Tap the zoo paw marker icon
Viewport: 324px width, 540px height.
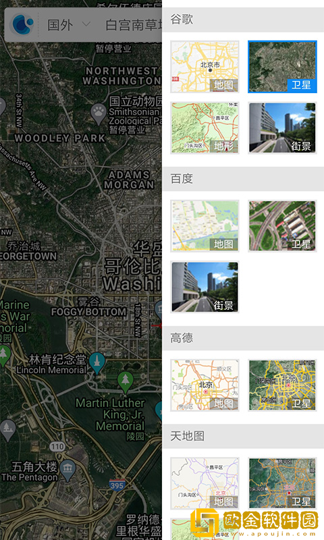click(99, 113)
